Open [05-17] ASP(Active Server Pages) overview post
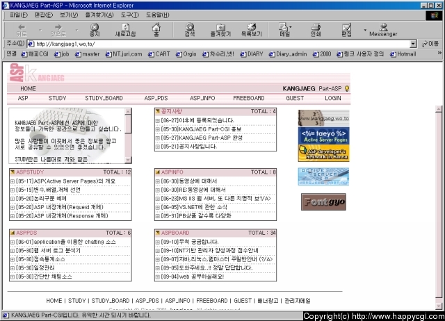 coord(65,181)
